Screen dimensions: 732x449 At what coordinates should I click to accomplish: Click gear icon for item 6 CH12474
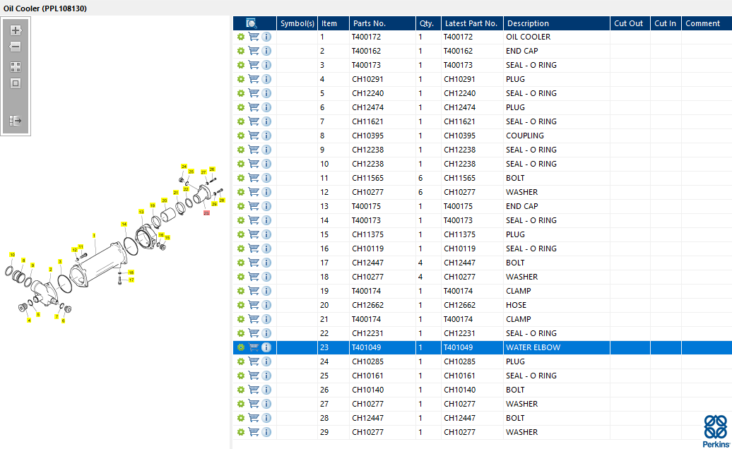point(241,107)
